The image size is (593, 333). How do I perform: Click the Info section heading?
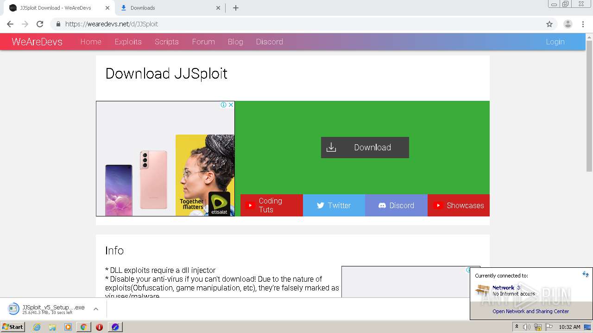pyautogui.click(x=114, y=250)
